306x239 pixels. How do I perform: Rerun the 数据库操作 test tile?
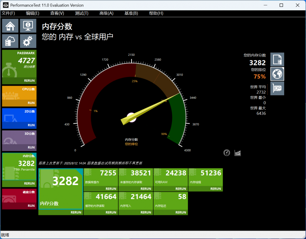pyautogui.click(x=111, y=189)
